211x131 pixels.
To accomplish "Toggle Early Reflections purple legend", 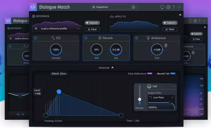I will (x=150, y=74).
